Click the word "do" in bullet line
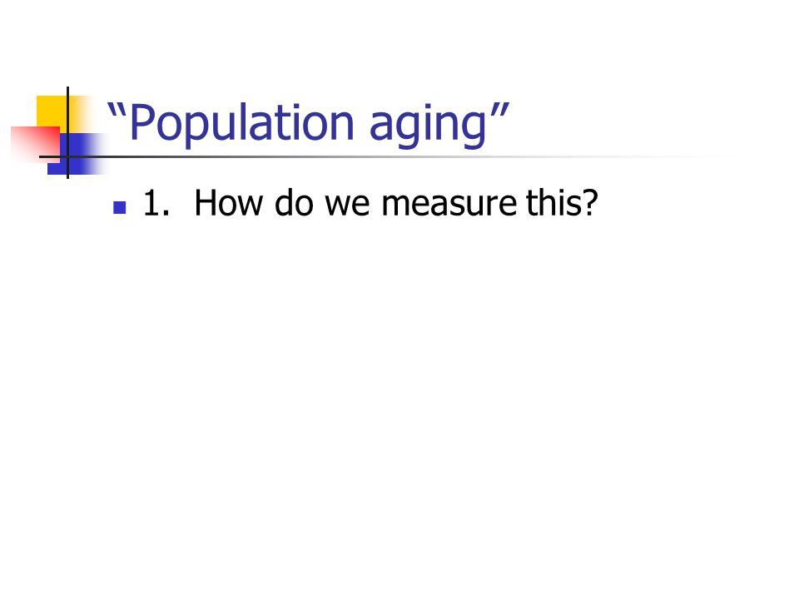The image size is (799, 599). [x=294, y=203]
